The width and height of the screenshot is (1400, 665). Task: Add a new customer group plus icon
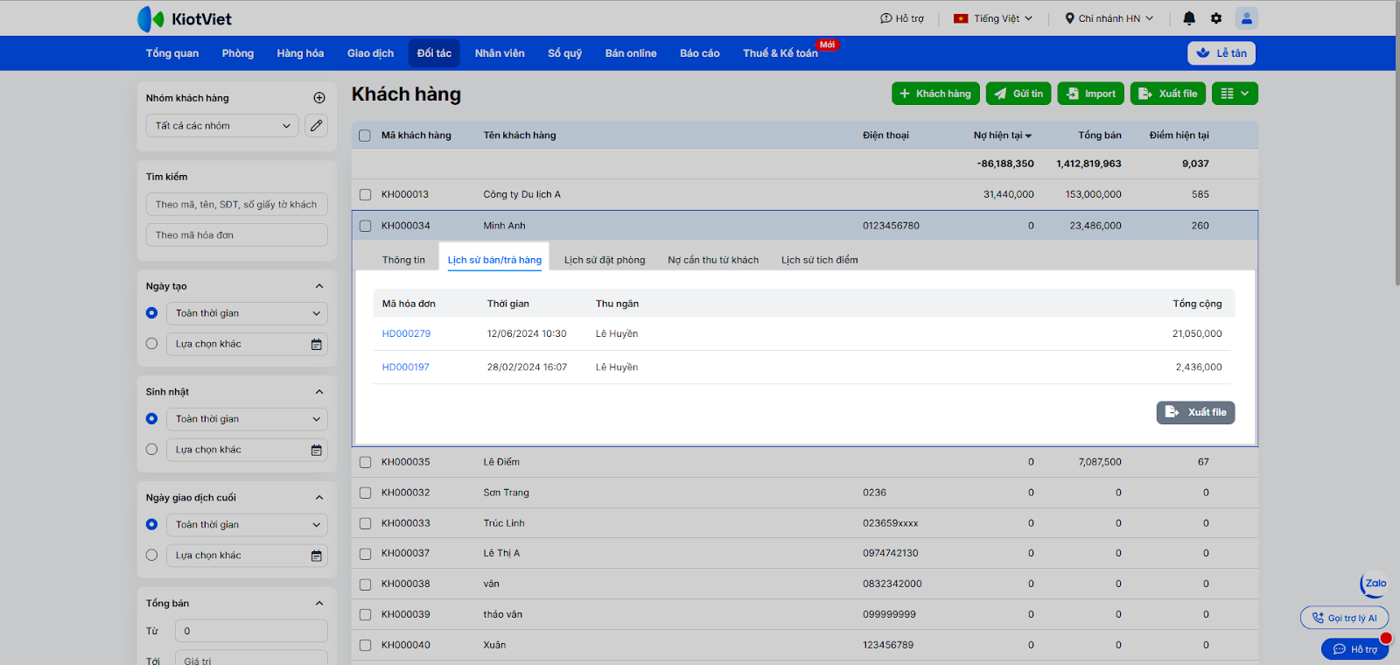pyautogui.click(x=319, y=98)
